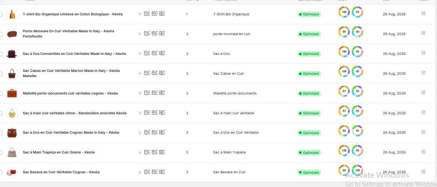Open 'Sac à Dos en Cuir Véritable Cognac' title

71,132
